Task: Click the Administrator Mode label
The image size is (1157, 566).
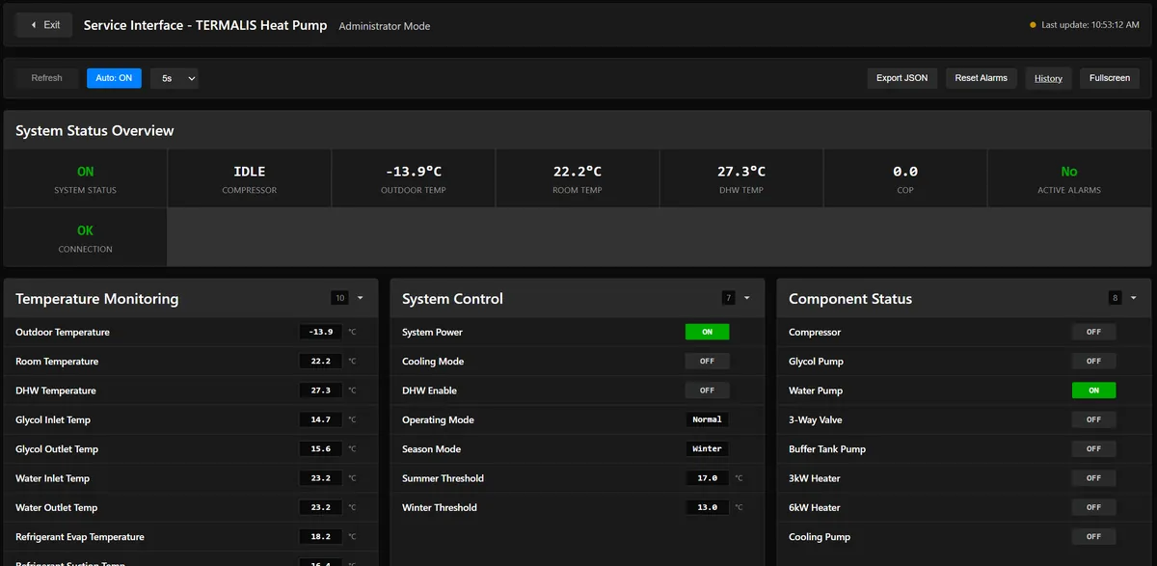Action: click(x=385, y=26)
